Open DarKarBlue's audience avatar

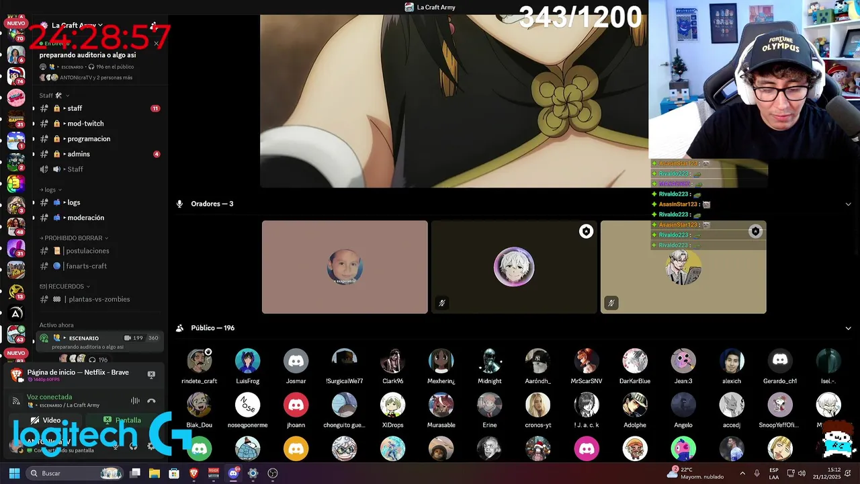pyautogui.click(x=634, y=361)
